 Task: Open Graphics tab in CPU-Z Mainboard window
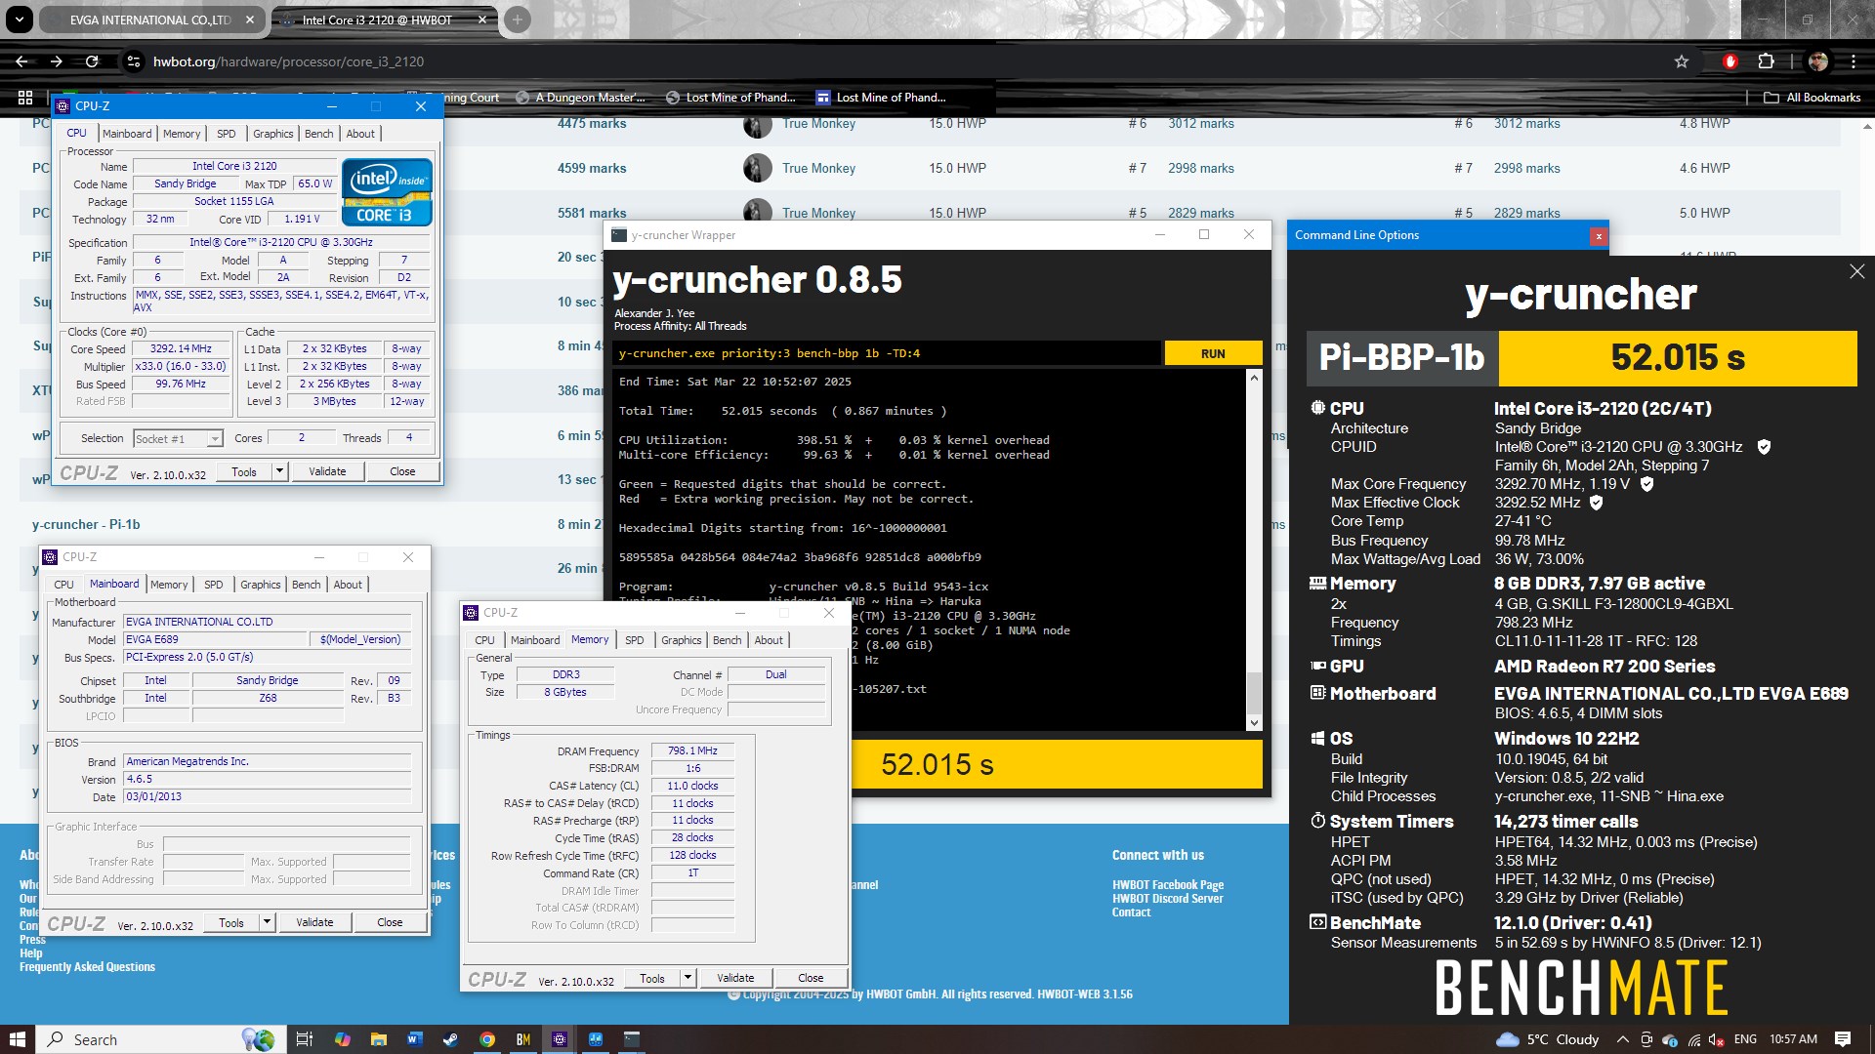(260, 585)
